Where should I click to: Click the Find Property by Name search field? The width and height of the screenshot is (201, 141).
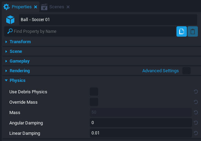pyautogui.click(x=90, y=31)
